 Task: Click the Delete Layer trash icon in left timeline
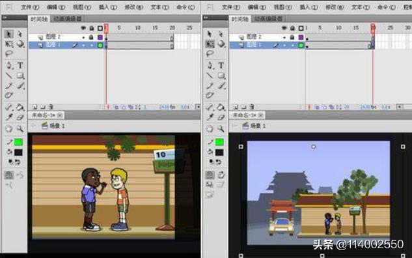click(x=51, y=107)
